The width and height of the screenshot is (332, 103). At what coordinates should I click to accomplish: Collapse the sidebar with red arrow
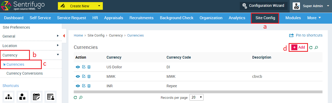(64, 36)
